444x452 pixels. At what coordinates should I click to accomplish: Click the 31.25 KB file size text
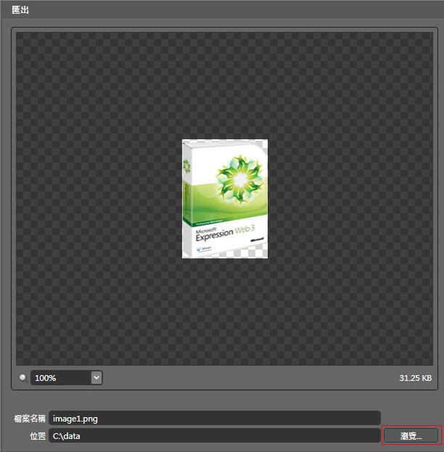pos(415,378)
